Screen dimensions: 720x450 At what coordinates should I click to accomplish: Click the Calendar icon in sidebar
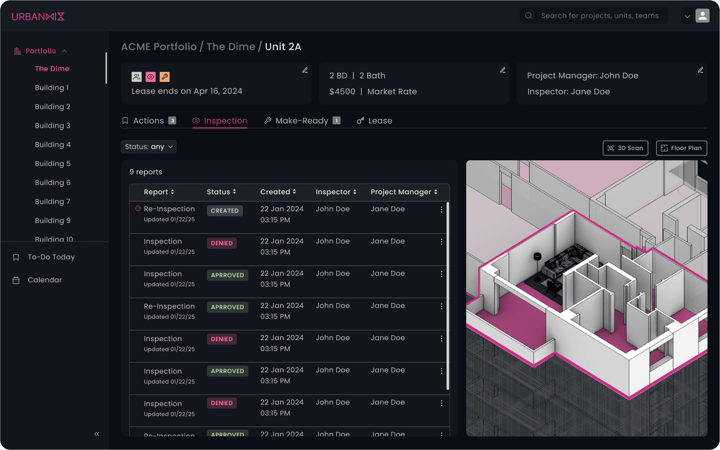16,280
